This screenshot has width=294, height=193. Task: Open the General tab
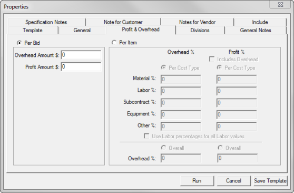(82, 30)
